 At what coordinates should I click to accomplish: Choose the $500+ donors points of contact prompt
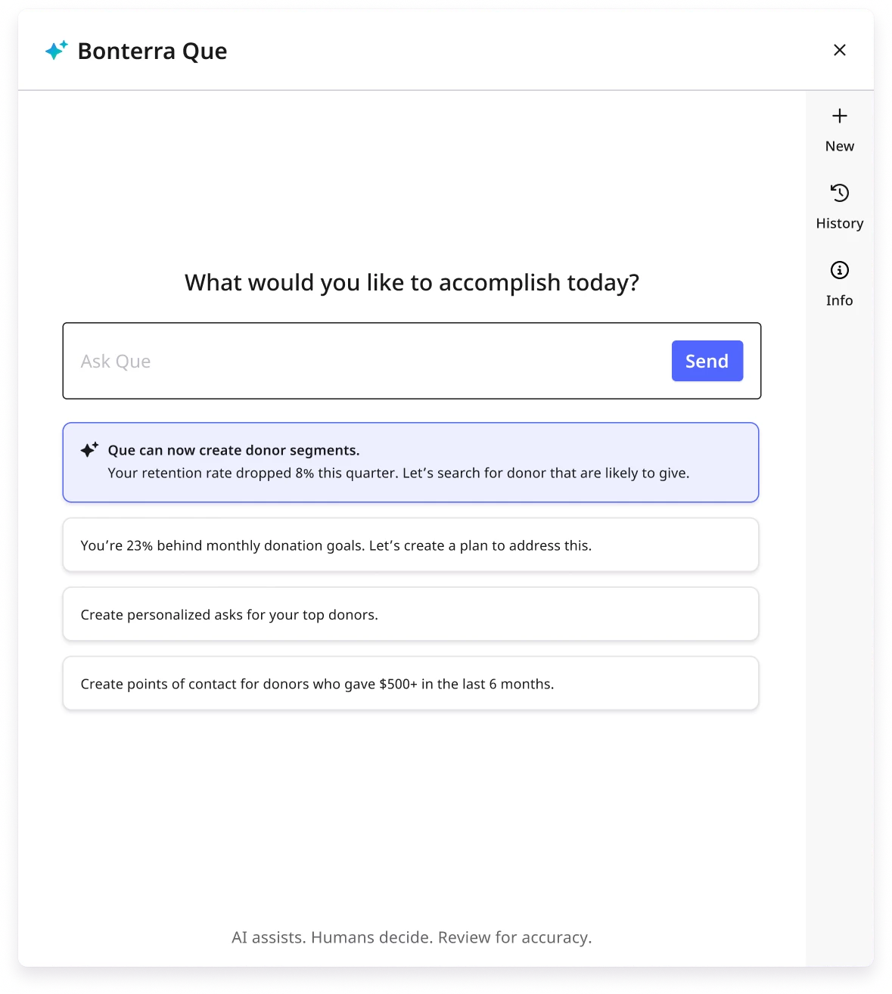(x=411, y=683)
